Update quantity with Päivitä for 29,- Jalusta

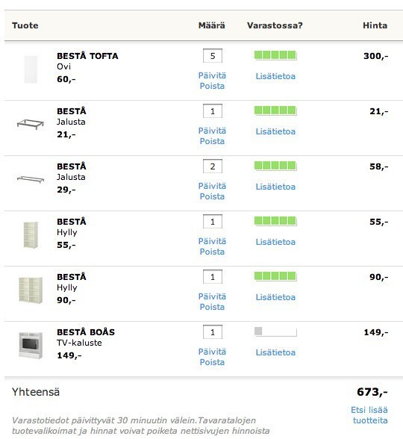(x=212, y=186)
